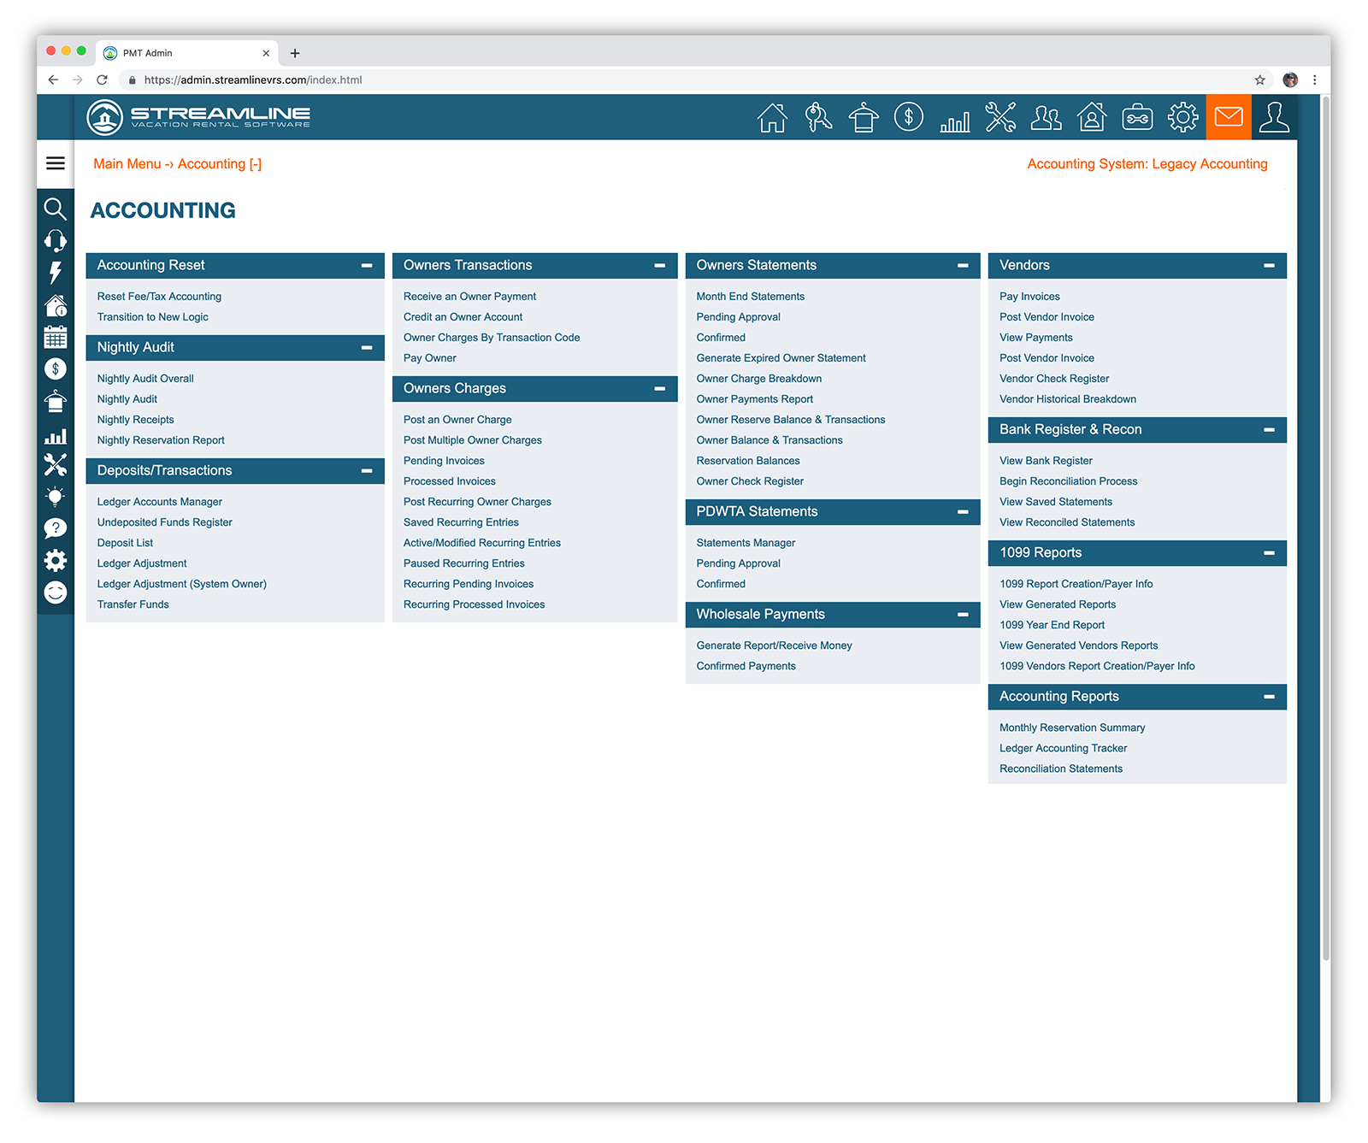
Task: Select the maintenance tools icon in top toolbar
Action: (x=1000, y=117)
